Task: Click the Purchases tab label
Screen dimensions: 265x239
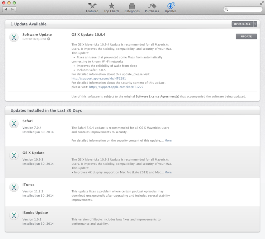Action: (152, 11)
